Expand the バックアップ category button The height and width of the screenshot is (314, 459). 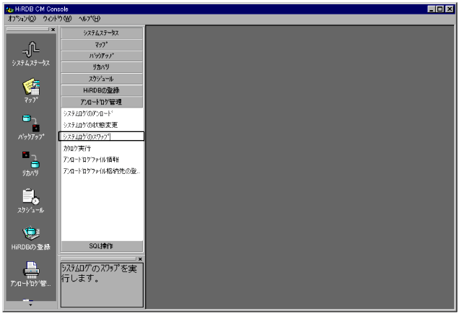[102, 56]
